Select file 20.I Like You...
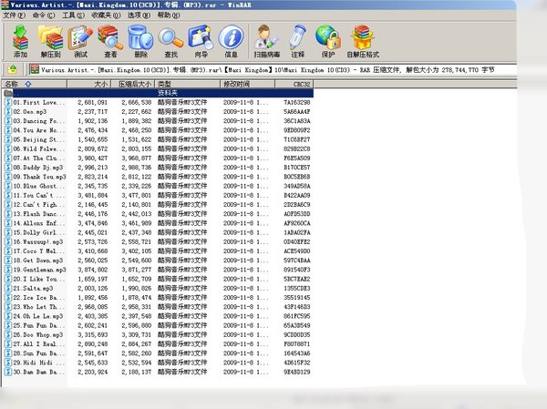The width and height of the screenshot is (547, 409). (x=158, y=279)
